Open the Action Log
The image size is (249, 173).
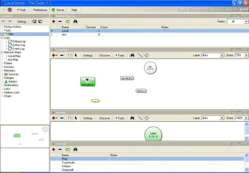click(x=19, y=45)
